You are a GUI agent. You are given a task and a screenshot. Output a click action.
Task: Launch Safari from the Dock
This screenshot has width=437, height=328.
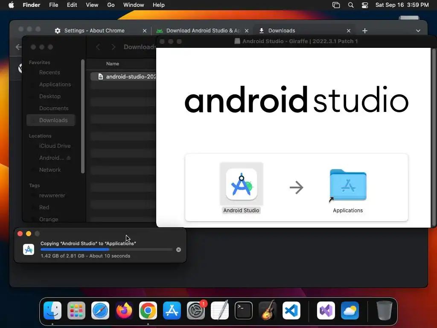point(100,310)
